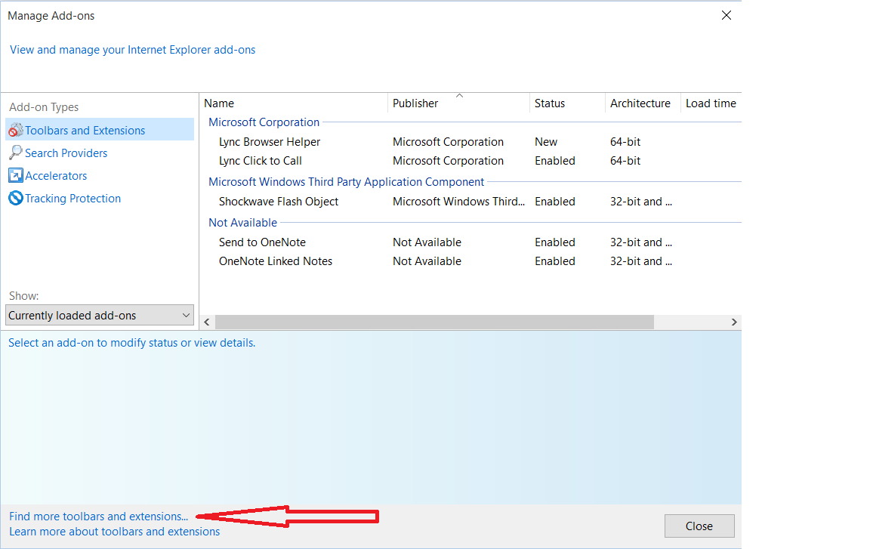Click the Enabled status of Shockwave Flash Object
Image resolution: width=870 pixels, height=549 pixels.
tap(555, 202)
